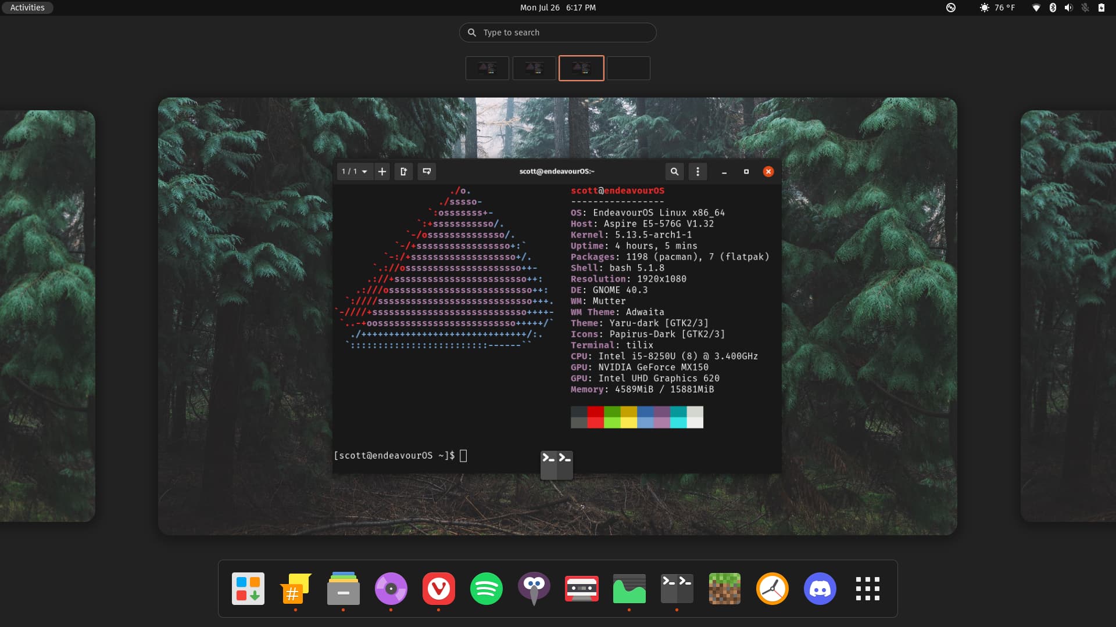Image resolution: width=1116 pixels, height=627 pixels.
Task: Click the 'Resolution: 1920x1080' line
Action: (x=628, y=279)
